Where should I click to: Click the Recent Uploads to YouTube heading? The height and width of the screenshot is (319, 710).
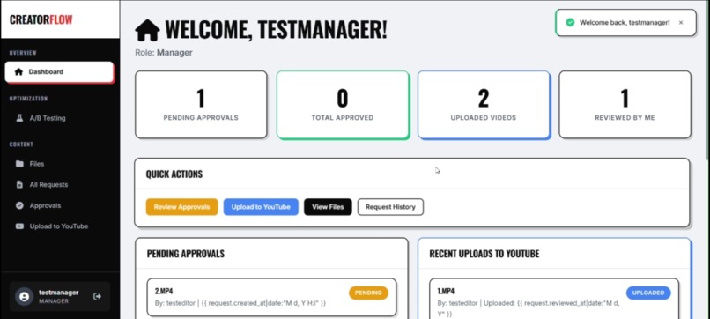(x=484, y=254)
